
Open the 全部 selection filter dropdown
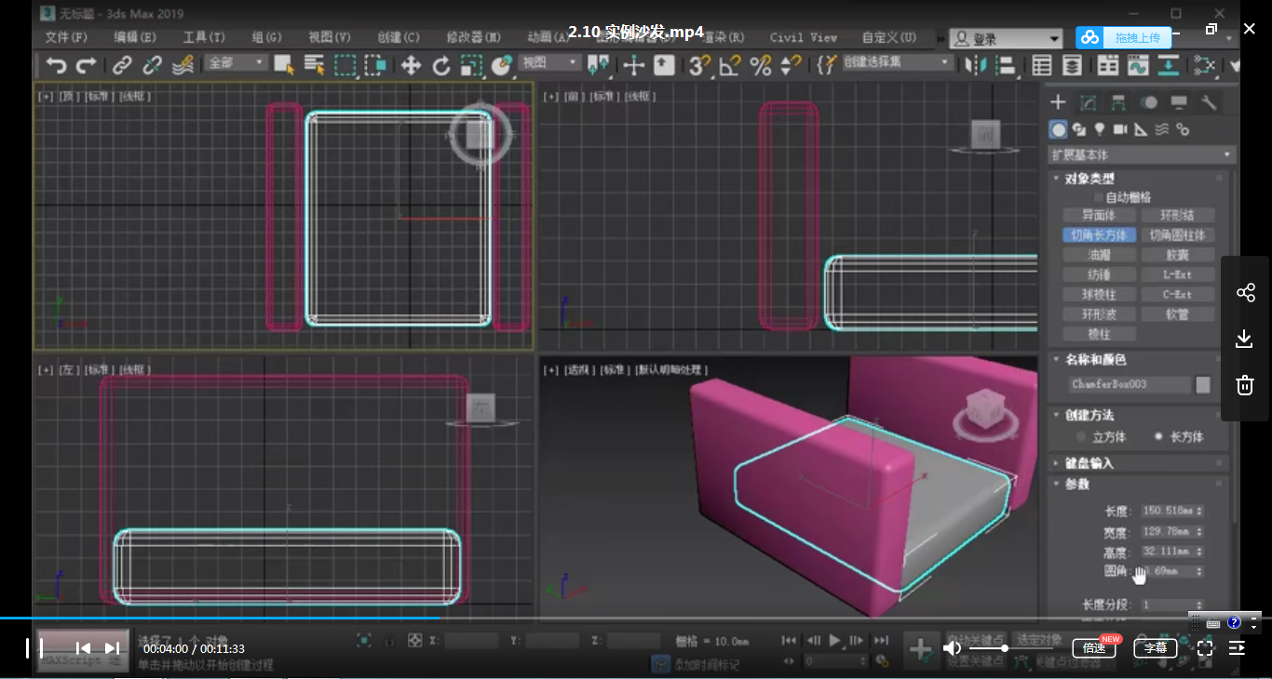point(237,63)
